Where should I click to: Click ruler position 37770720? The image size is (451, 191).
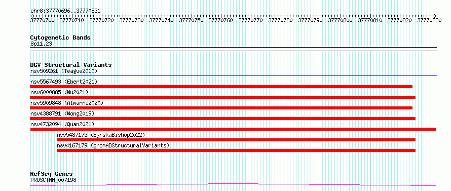[x=101, y=20]
